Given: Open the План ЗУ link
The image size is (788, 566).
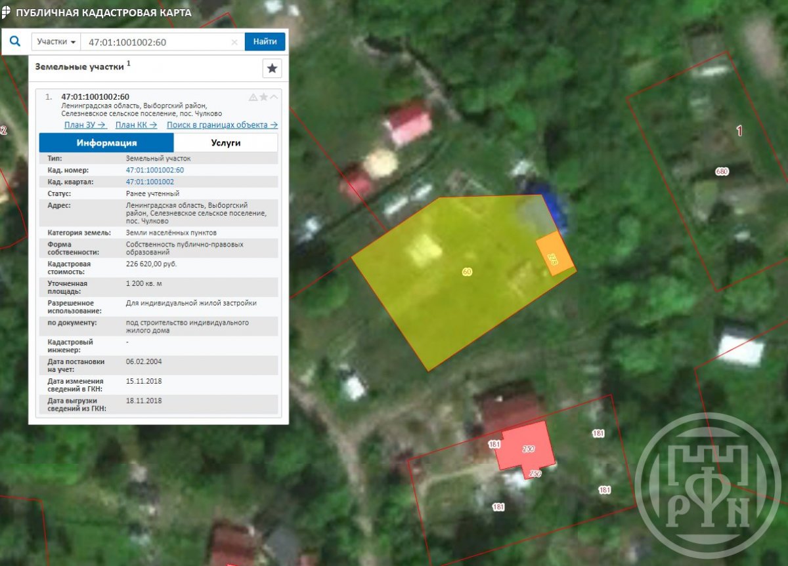Looking at the screenshot, I should pyautogui.click(x=85, y=125).
